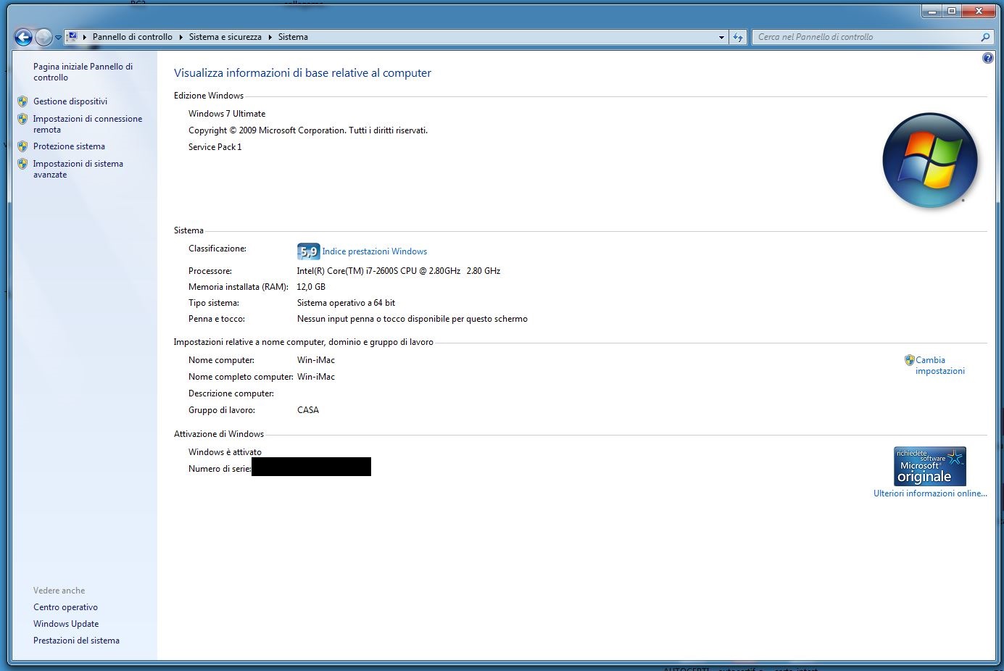Open 'Indice prestazioni Windows' link
Image resolution: width=1004 pixels, height=671 pixels.
click(x=375, y=251)
